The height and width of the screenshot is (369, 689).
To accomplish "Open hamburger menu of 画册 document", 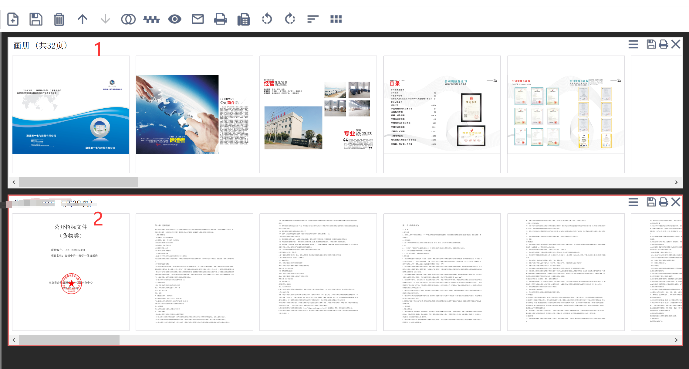I will (x=633, y=44).
